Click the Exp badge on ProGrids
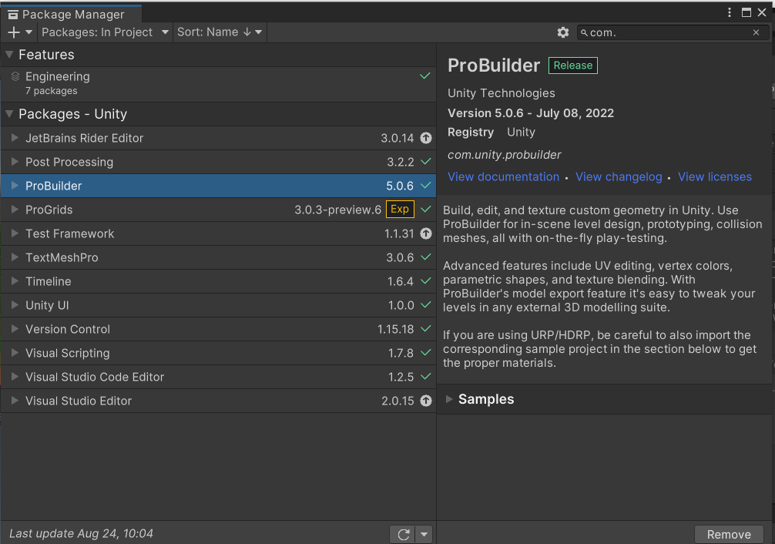The image size is (775, 544). [400, 209]
